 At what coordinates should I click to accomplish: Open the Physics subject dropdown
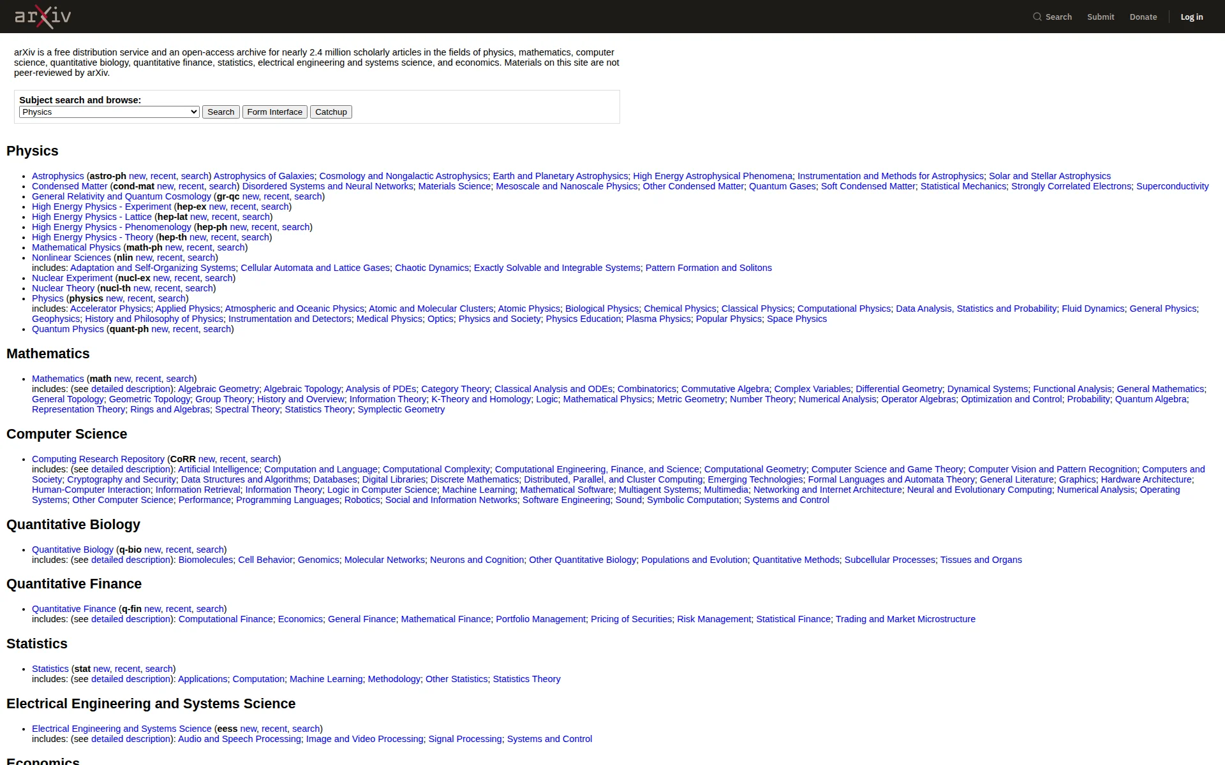click(109, 112)
